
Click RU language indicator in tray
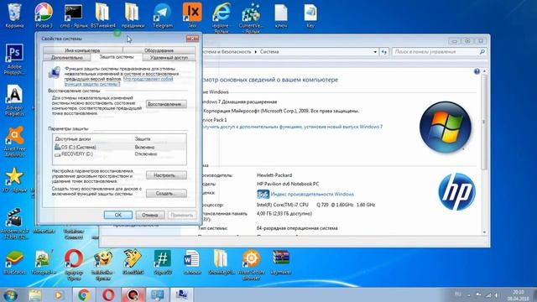coord(458,294)
